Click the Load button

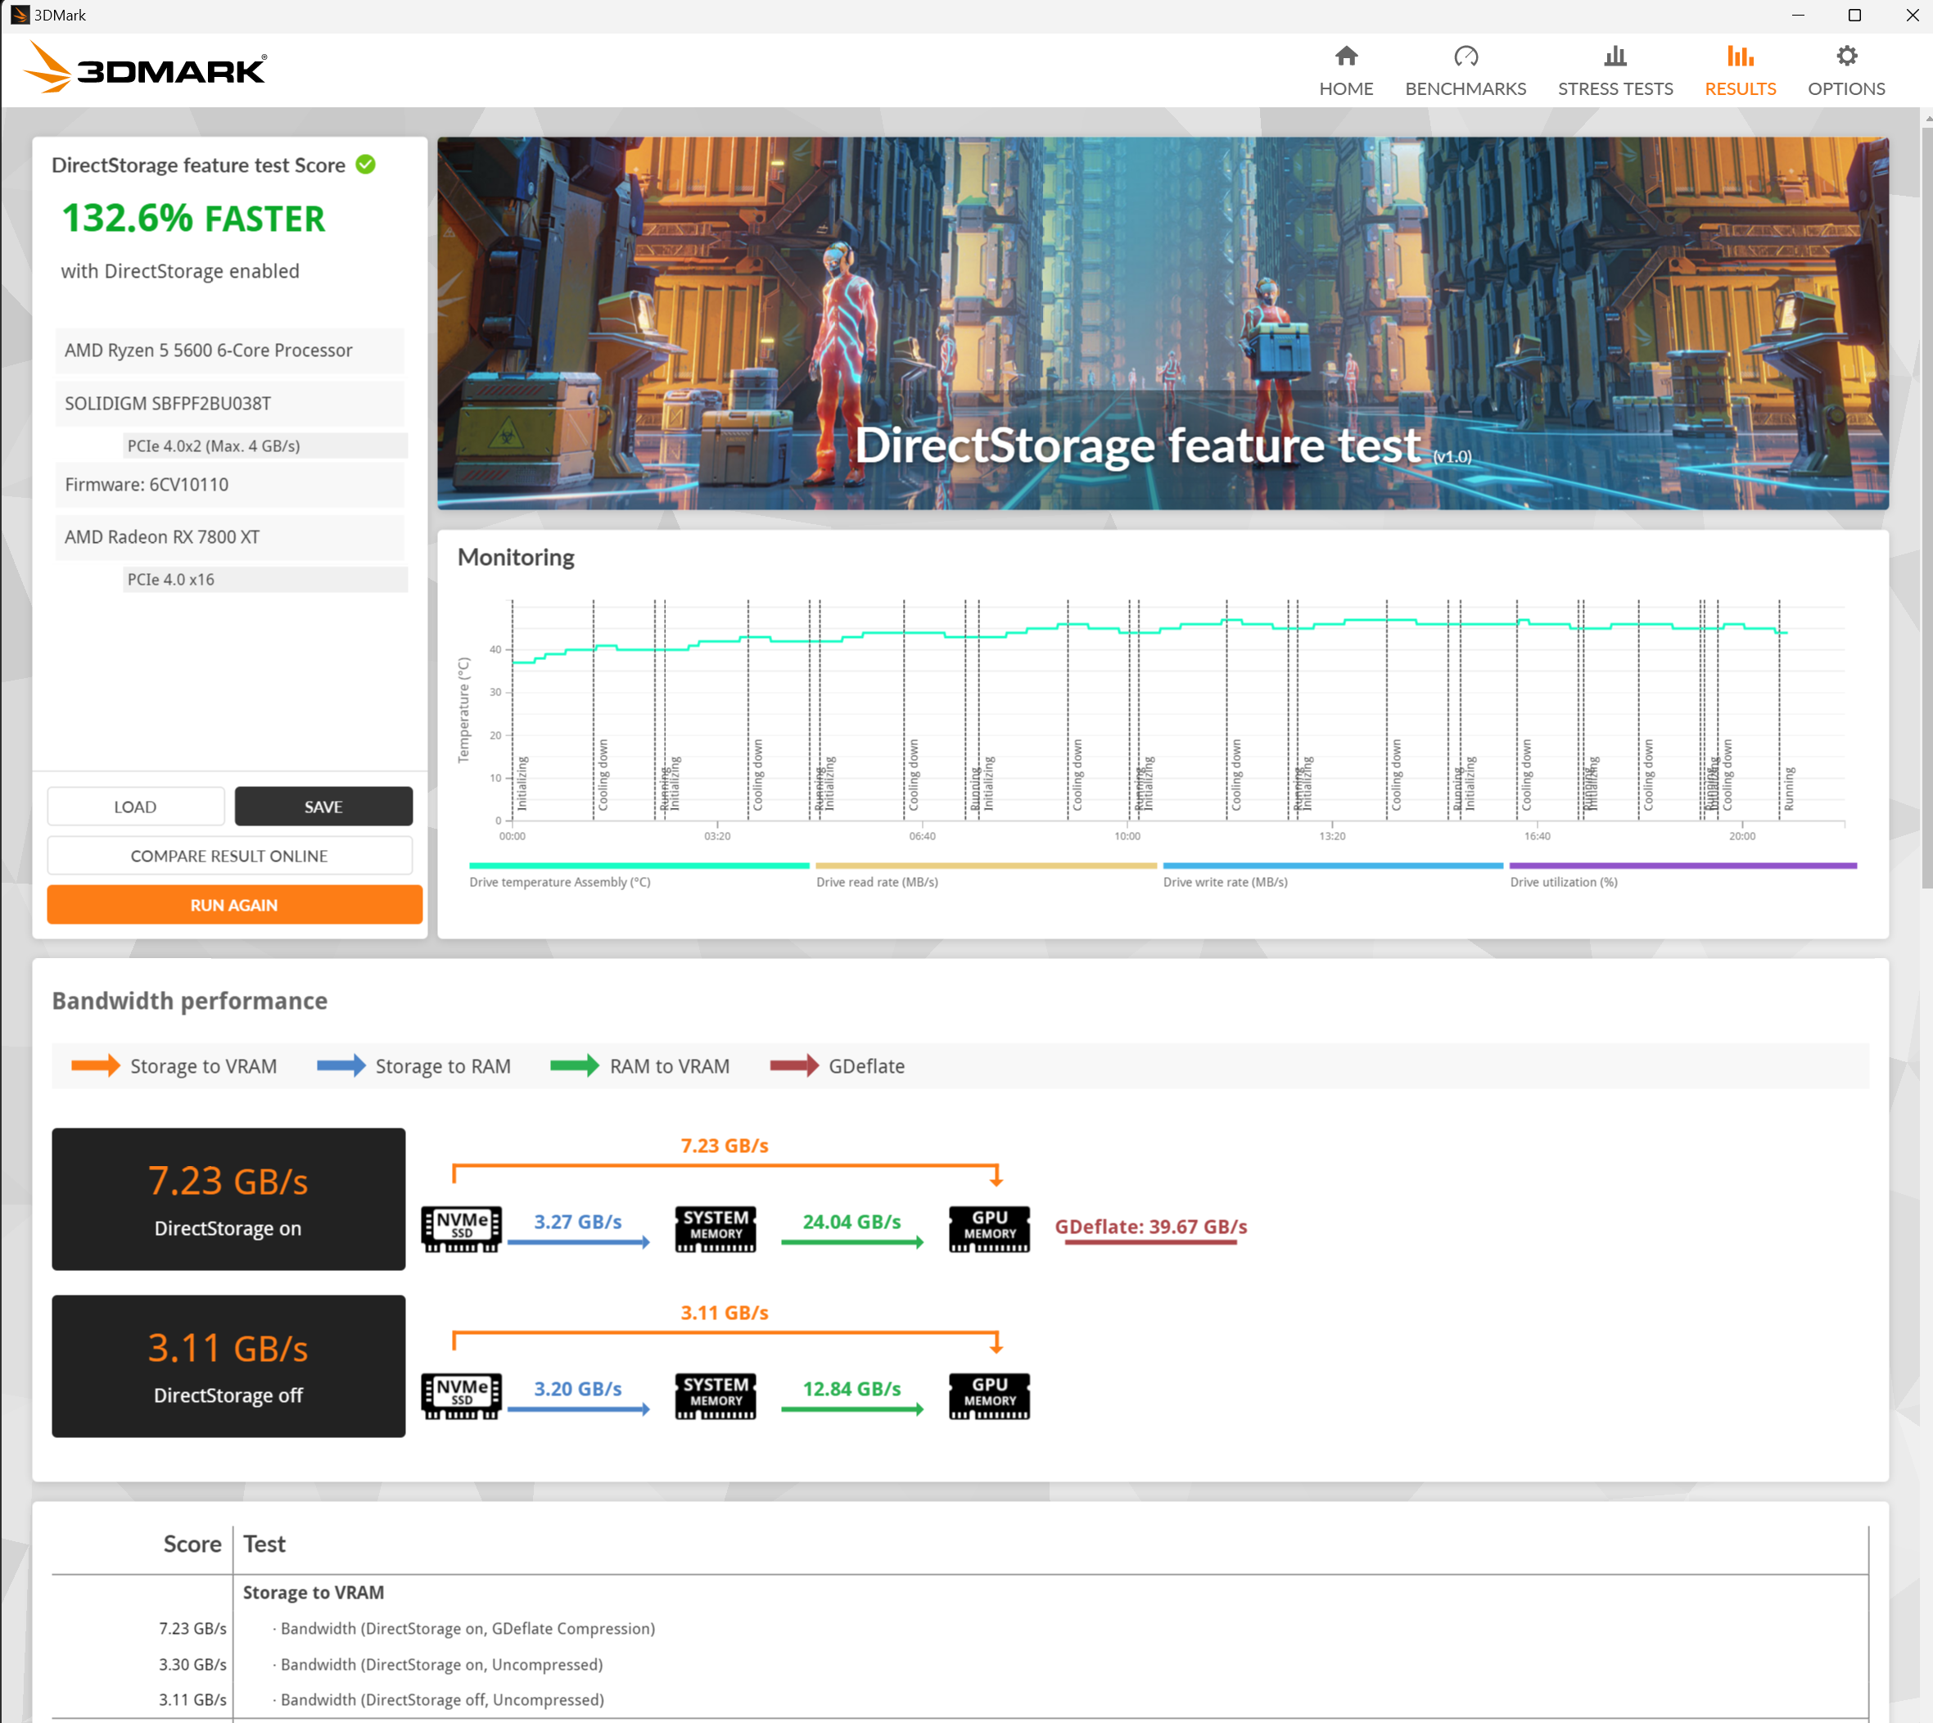point(135,807)
